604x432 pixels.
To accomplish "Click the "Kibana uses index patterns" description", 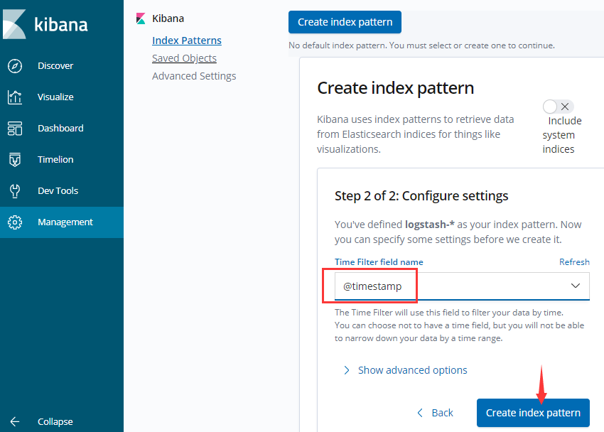I will click(x=415, y=134).
